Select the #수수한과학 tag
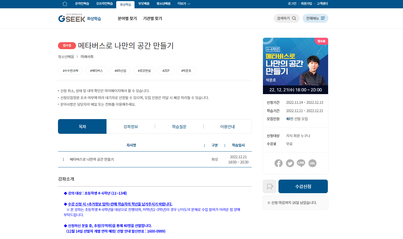The image size is (403, 239). tap(70, 71)
